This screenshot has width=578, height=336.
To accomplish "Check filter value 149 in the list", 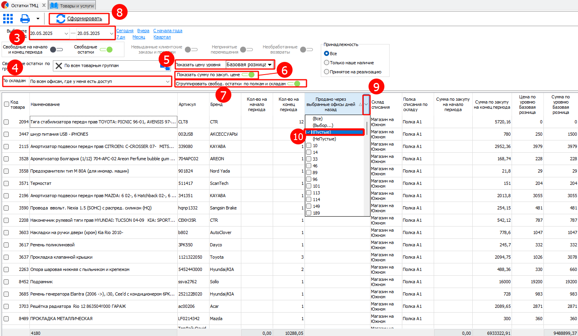I will pos(309,206).
